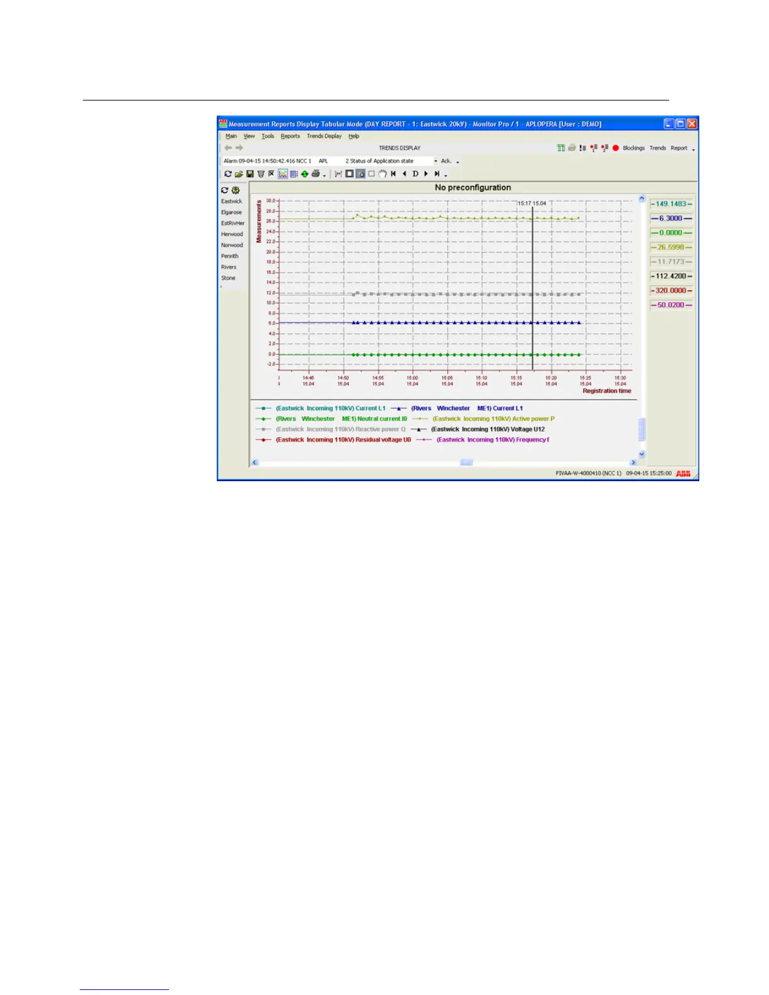Go back with the left navigation arrow

pyautogui.click(x=228, y=148)
